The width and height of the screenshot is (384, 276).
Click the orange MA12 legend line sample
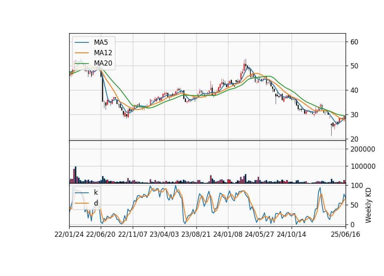(82, 53)
